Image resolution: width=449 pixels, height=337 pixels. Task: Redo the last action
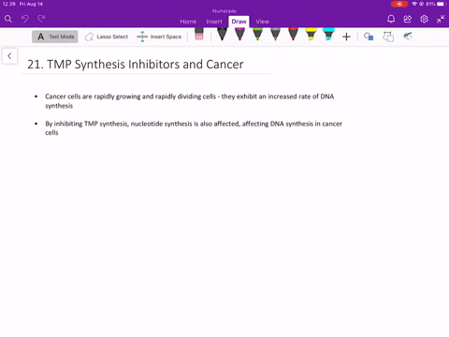tap(41, 19)
